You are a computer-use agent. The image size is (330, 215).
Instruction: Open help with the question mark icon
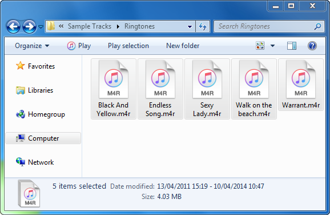(312, 46)
